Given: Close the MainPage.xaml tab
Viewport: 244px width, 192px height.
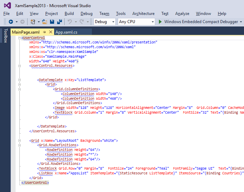Looking at the screenshot, I should 51,32.
